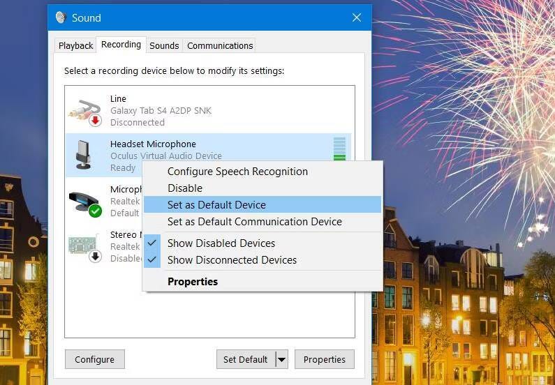The width and height of the screenshot is (555, 385).
Task: Select the Recording tab
Action: click(121, 45)
